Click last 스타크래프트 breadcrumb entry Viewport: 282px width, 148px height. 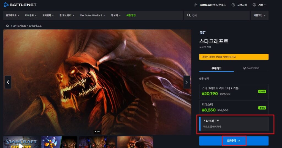[35, 26]
